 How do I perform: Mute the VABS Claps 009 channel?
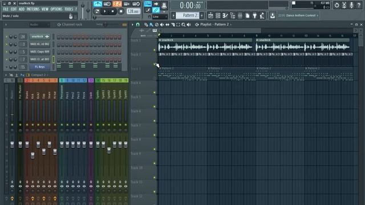click(6, 52)
